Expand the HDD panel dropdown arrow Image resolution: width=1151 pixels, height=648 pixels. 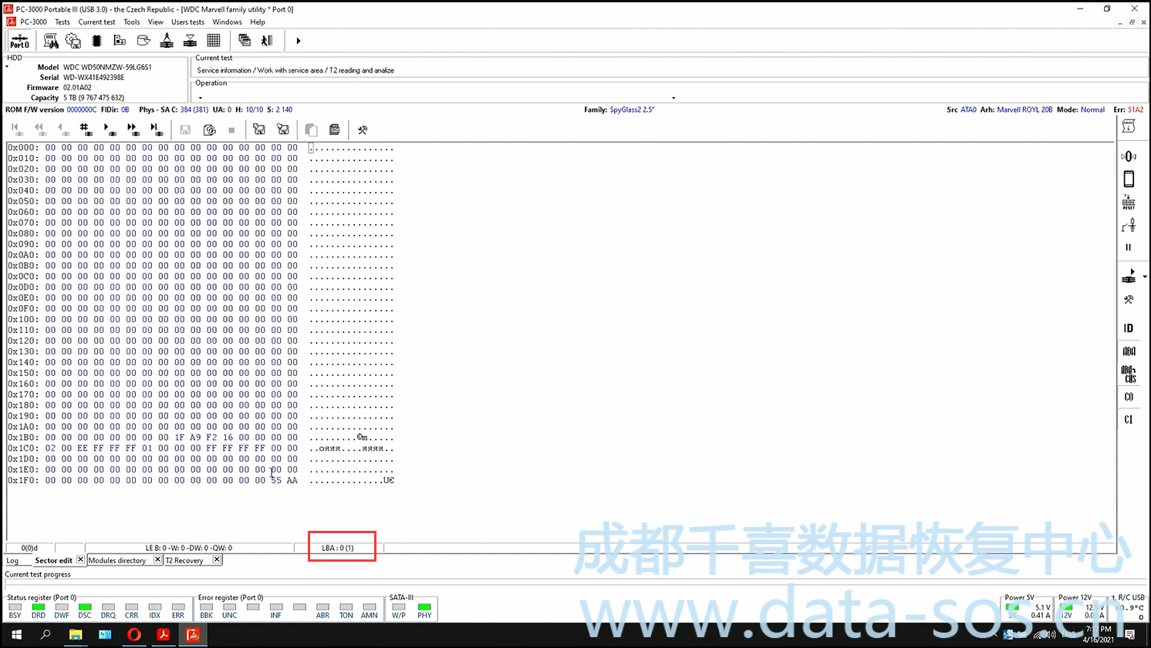[x=7, y=67]
